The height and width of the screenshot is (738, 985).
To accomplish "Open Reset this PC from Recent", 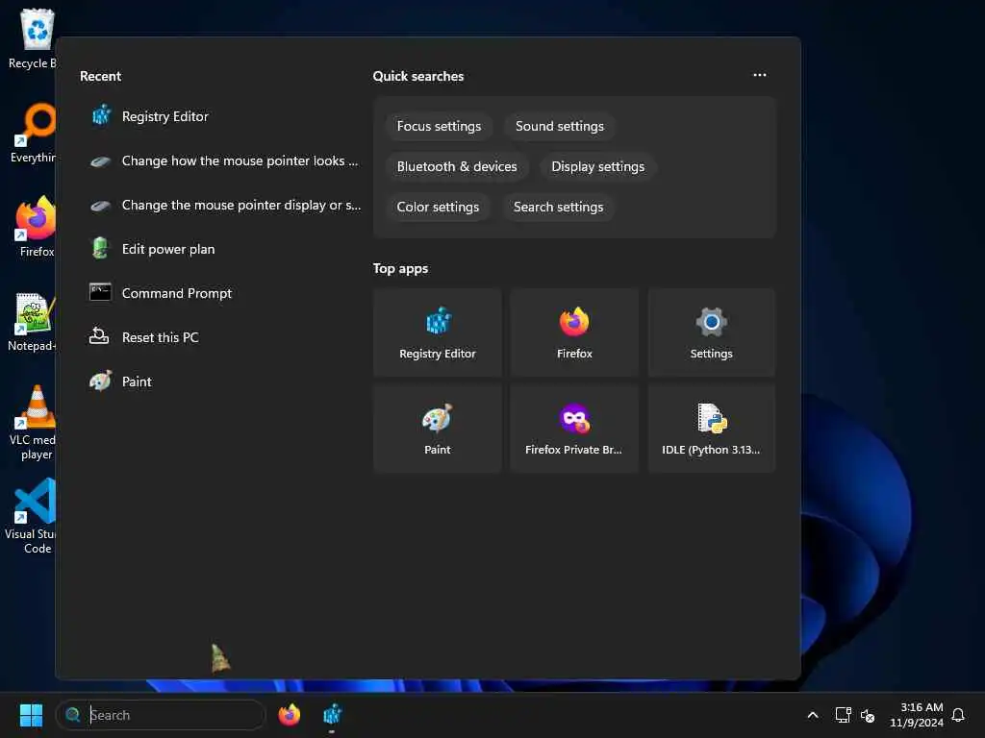I will point(221,337).
